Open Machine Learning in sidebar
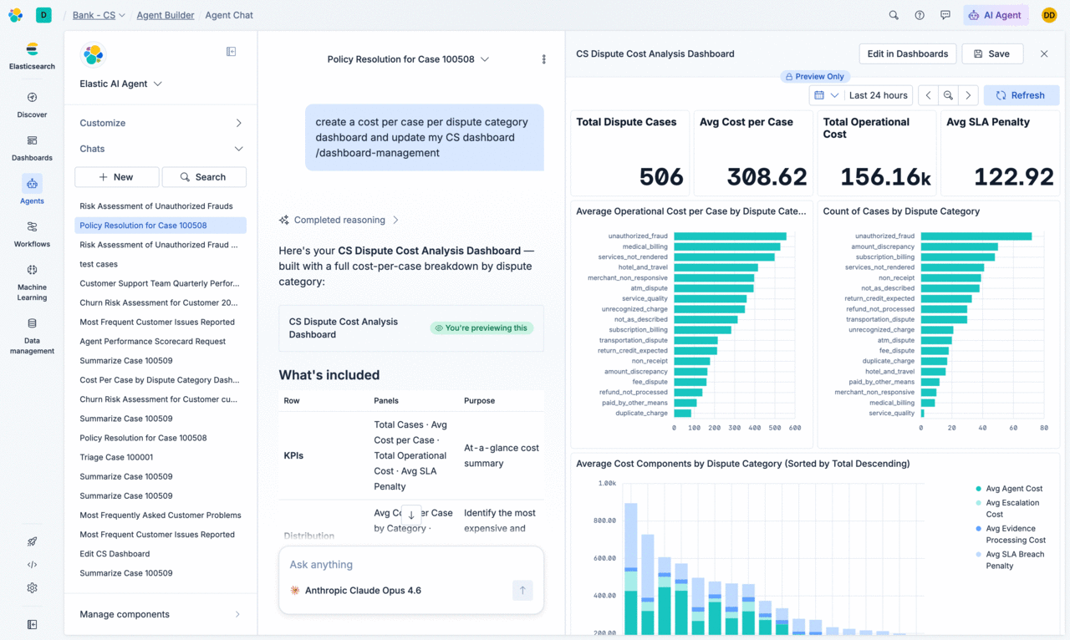The image size is (1070, 640). pos(32,282)
